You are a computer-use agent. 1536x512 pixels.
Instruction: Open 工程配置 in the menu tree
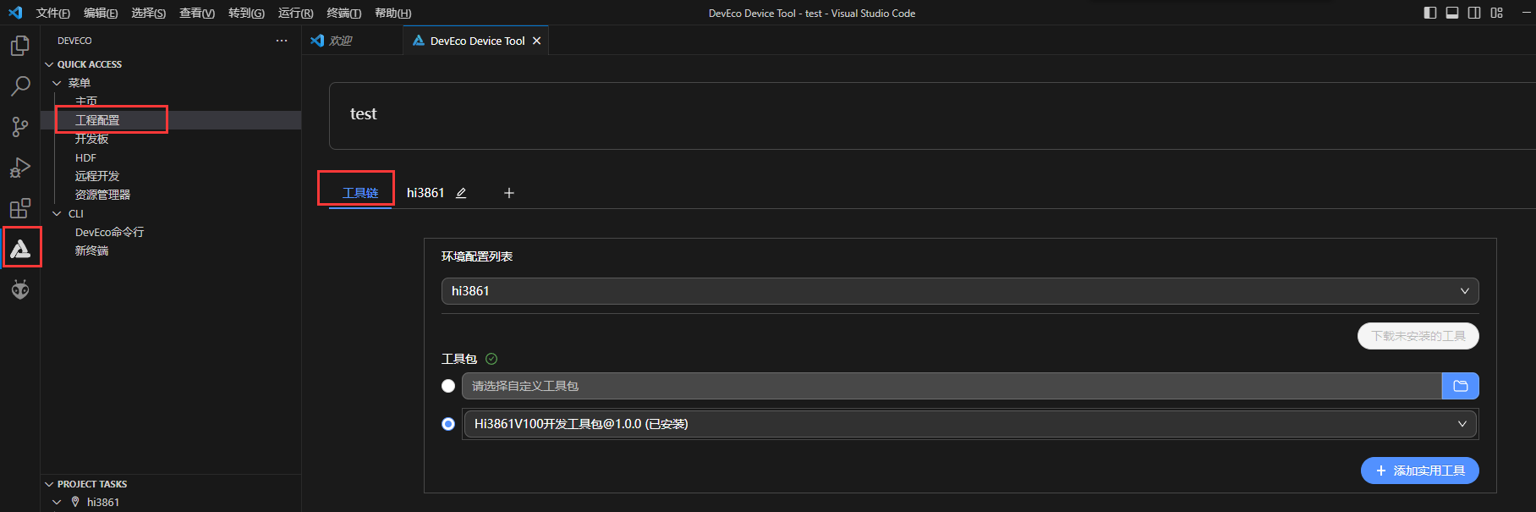pyautogui.click(x=97, y=120)
